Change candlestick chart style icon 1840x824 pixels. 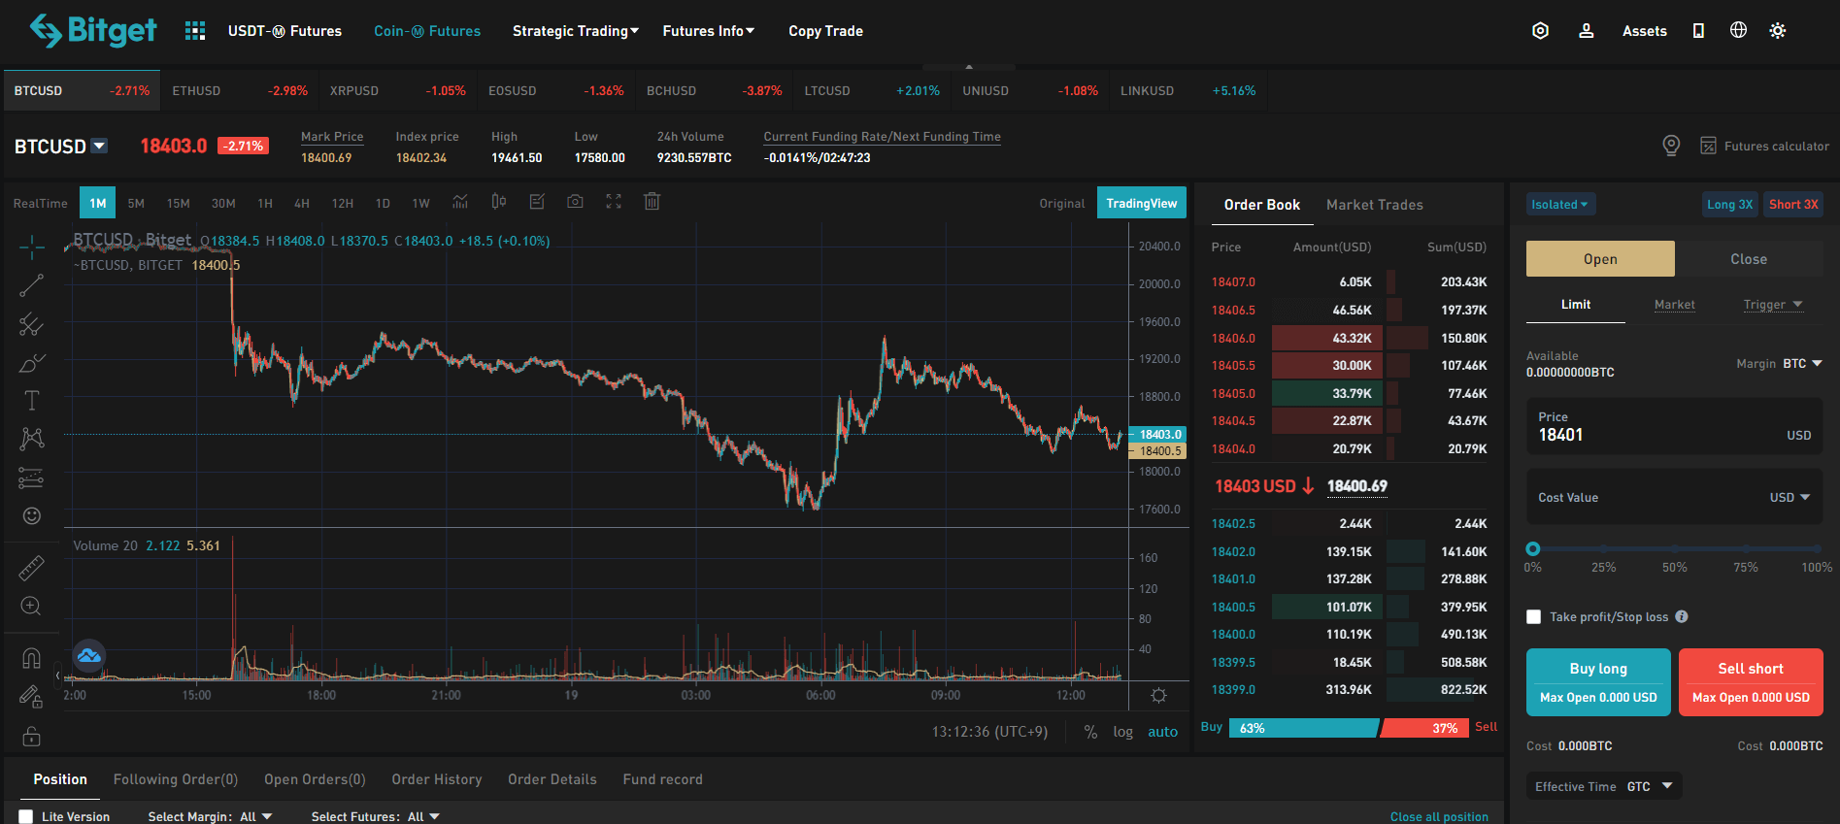[498, 202]
